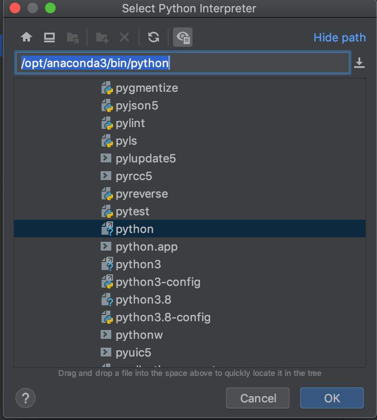Click into the interpreter path field
The image size is (377, 420).
pyautogui.click(x=183, y=63)
